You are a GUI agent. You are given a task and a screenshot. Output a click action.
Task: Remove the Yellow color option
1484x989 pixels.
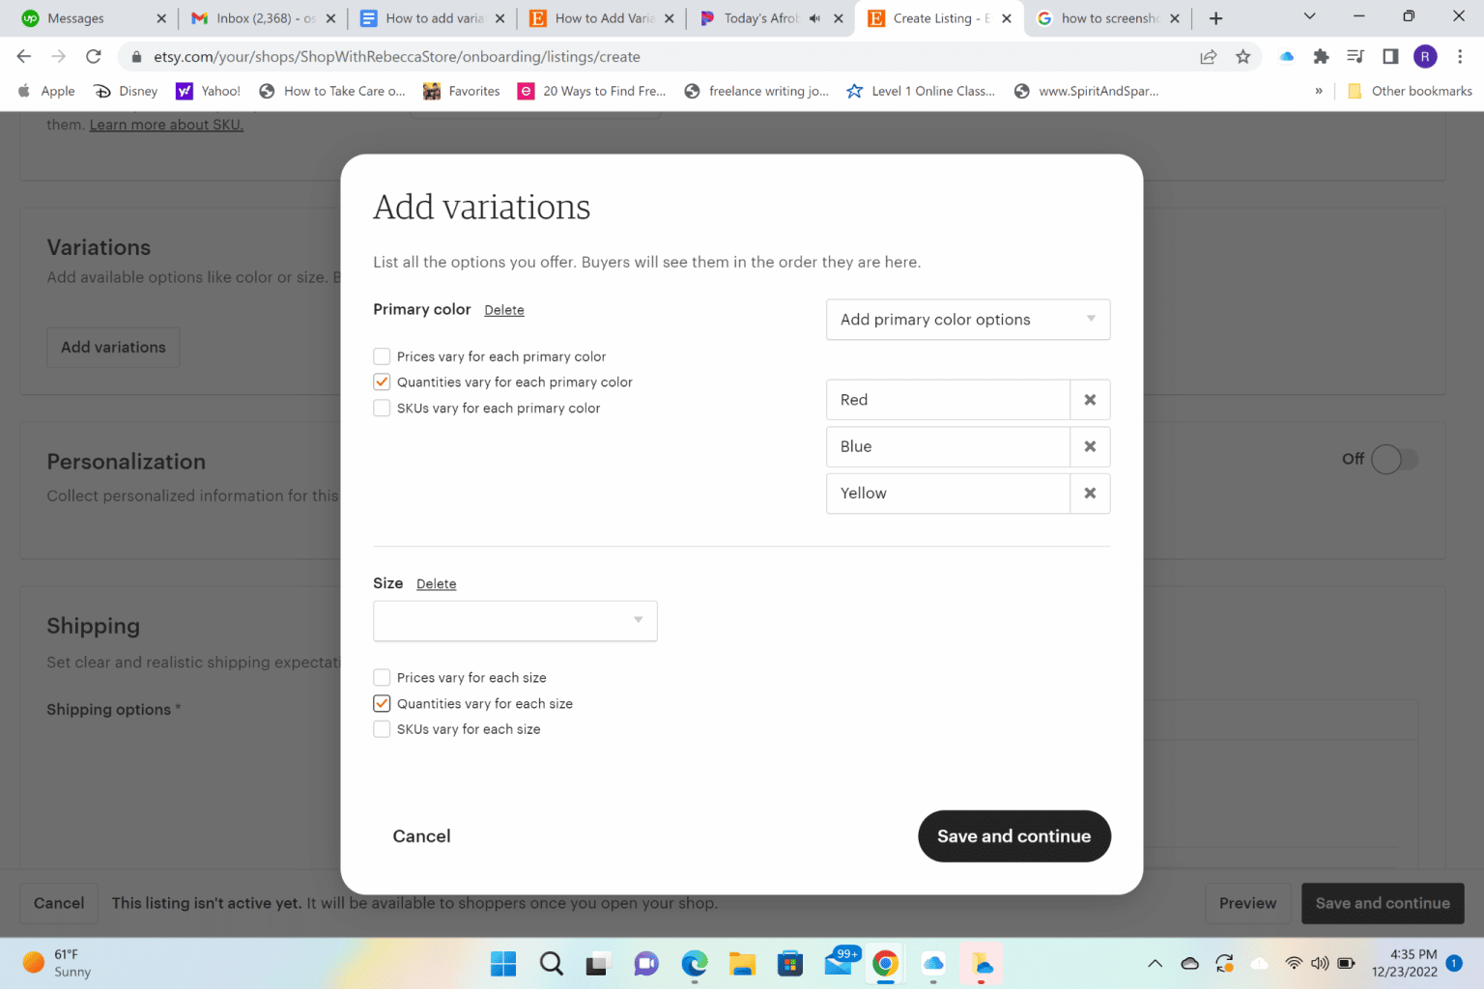click(1090, 494)
